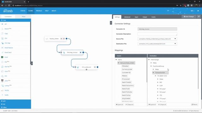Switch to the Input tab
The image size is (202, 113).
[x=136, y=17]
